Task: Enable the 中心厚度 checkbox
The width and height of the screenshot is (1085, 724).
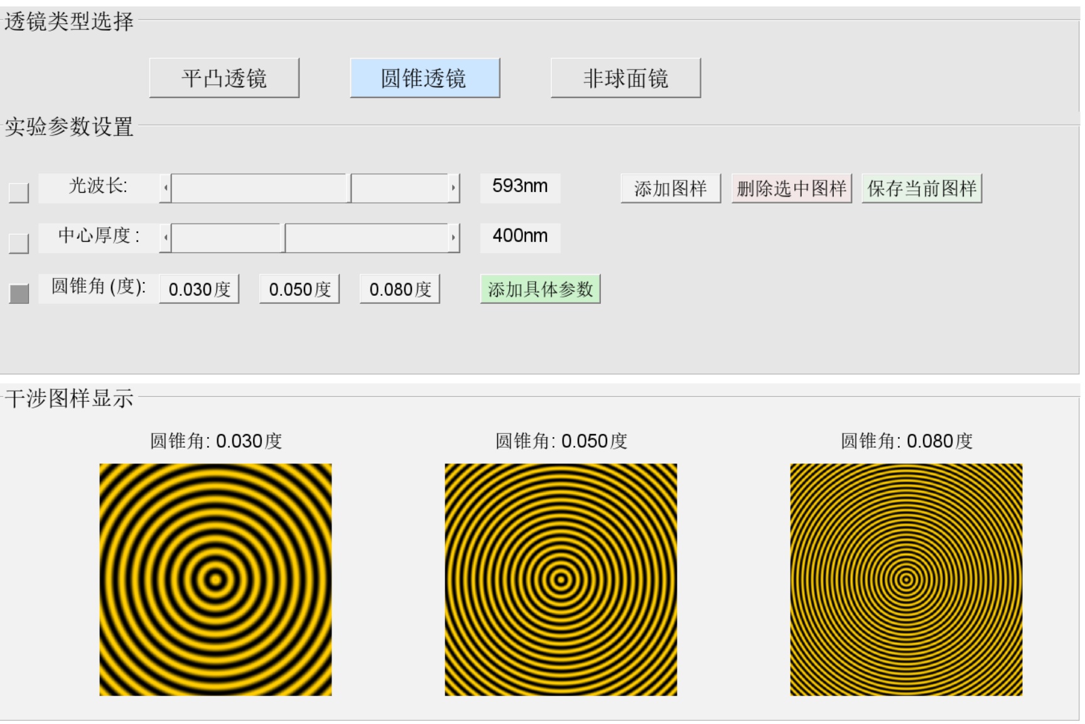Action: pos(19,242)
